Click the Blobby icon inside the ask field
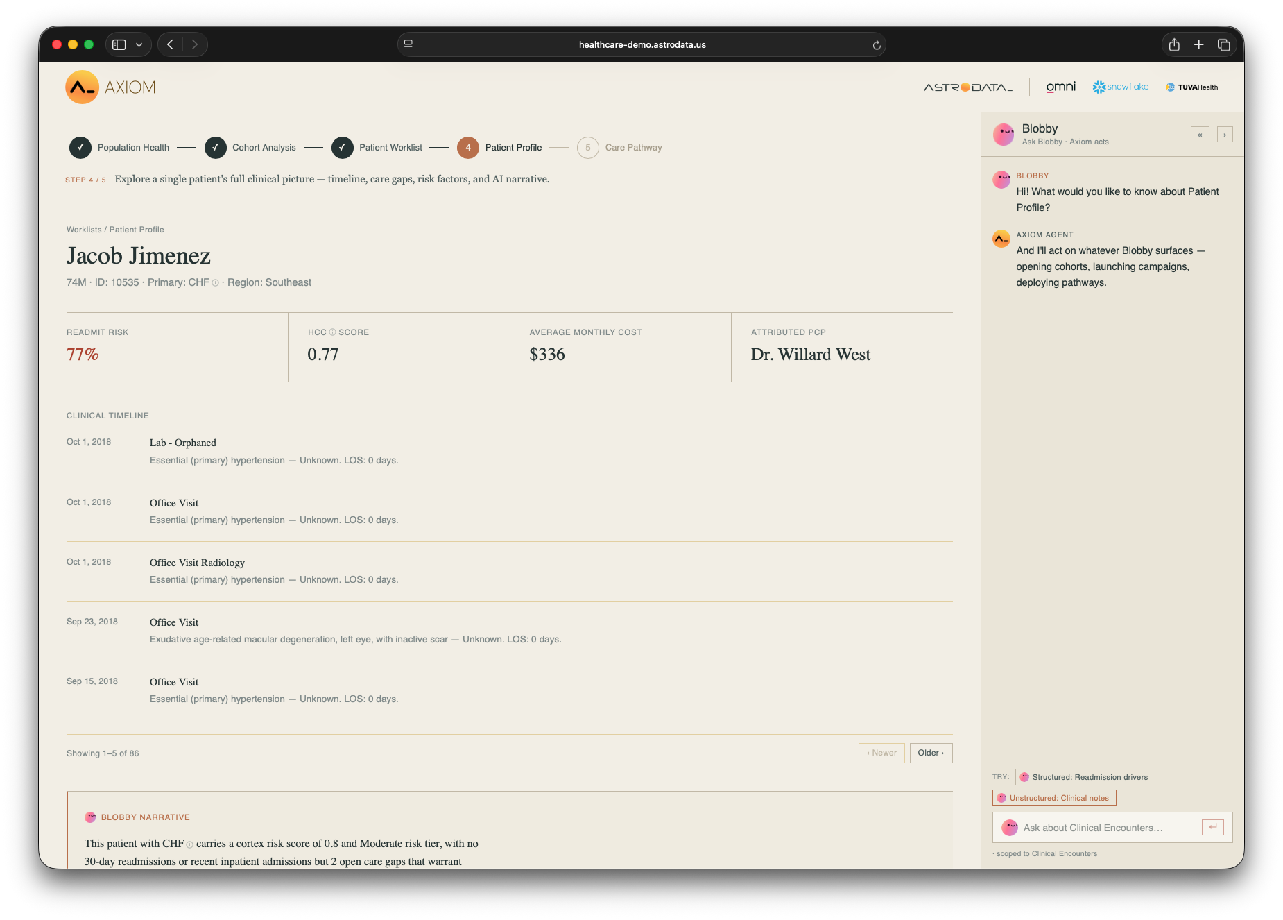 click(1010, 828)
